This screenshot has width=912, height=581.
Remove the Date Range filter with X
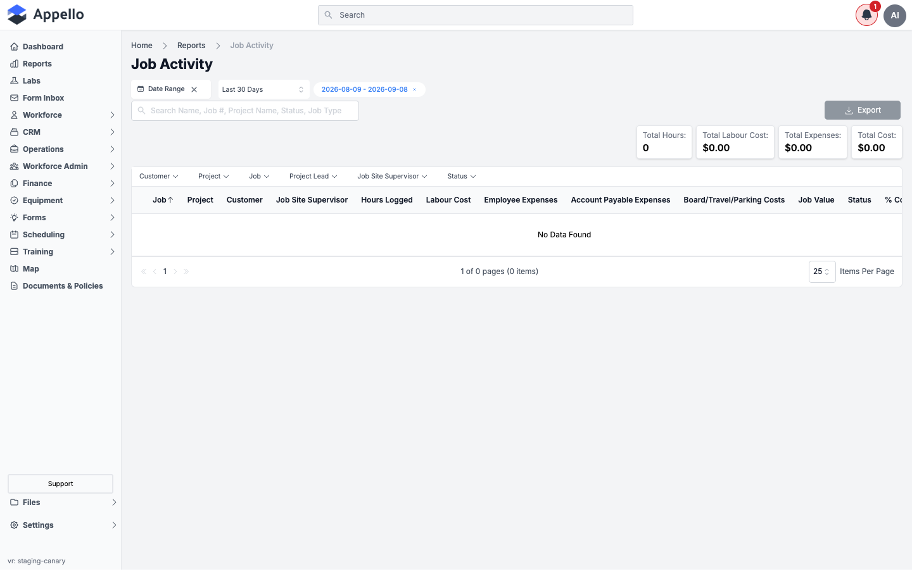point(194,89)
